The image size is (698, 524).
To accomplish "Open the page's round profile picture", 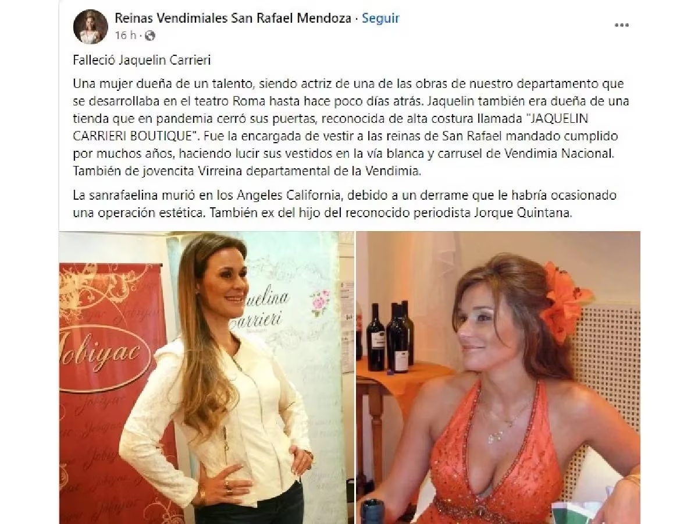I will click(90, 26).
